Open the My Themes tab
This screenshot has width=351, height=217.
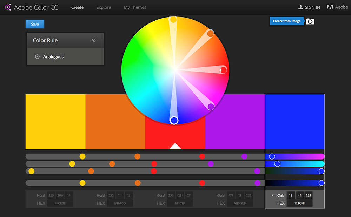(135, 7)
